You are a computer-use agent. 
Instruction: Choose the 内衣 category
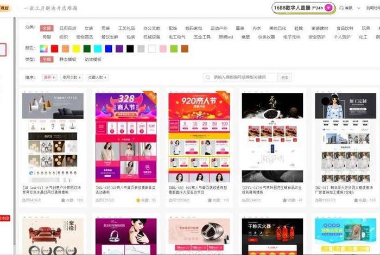tap(257, 28)
